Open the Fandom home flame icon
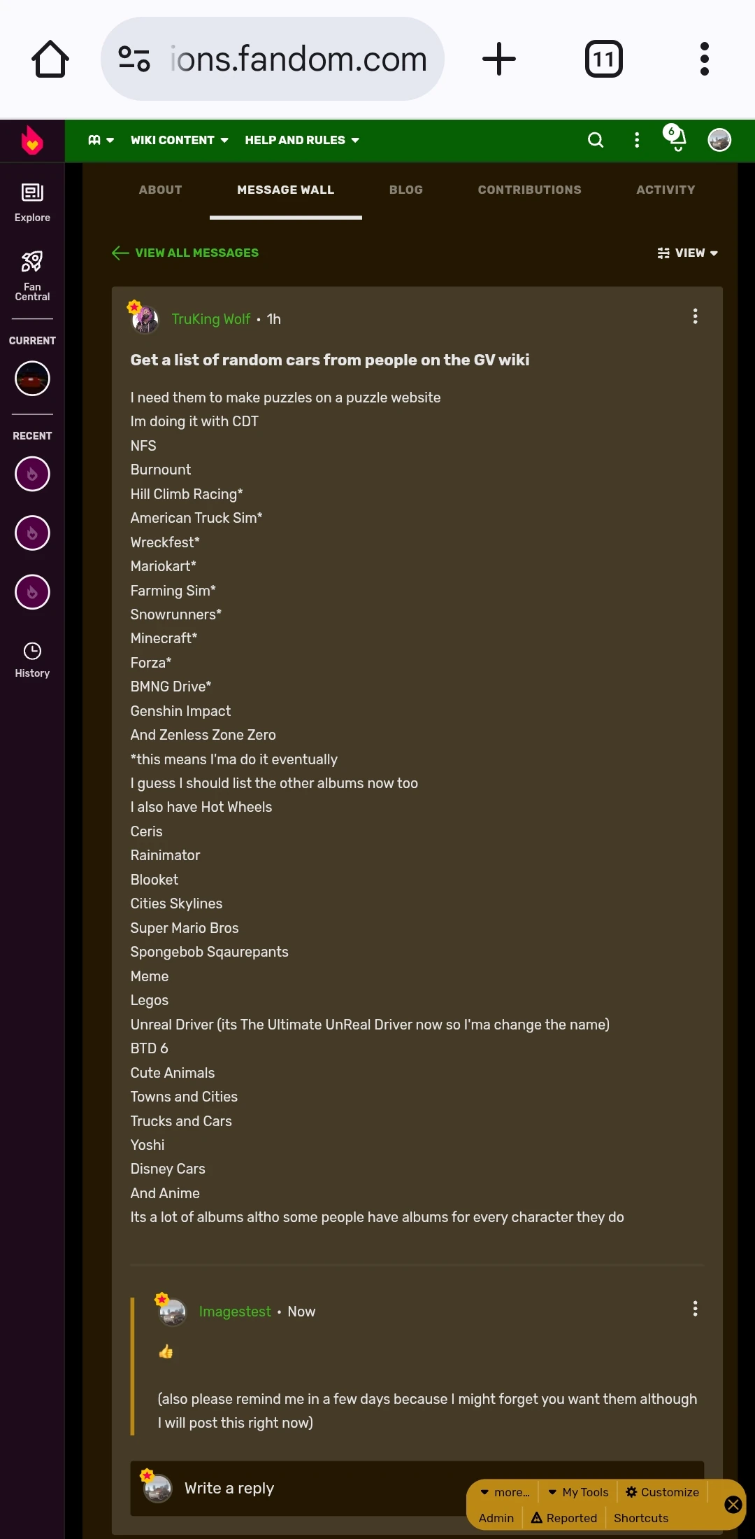Viewport: 755px width, 1539px height. click(31, 140)
